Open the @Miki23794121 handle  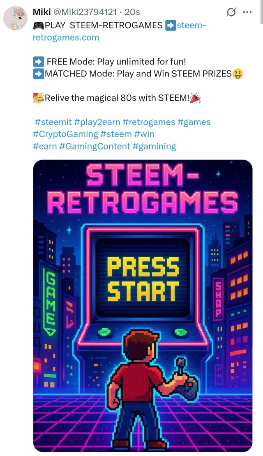[x=85, y=12]
